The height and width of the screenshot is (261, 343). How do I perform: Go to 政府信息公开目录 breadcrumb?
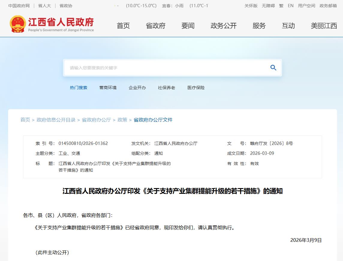[x=56, y=120]
